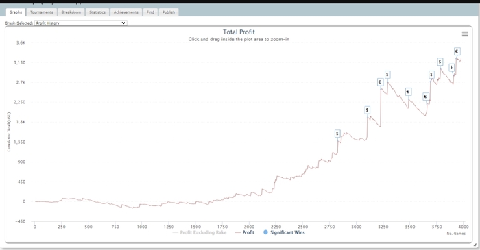Viewport: 480px width, 250px height.
Task: Click the topmost euro win marker
Action: pos(457,51)
